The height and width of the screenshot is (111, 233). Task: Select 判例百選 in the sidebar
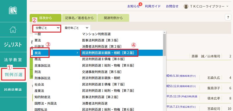click(13, 75)
